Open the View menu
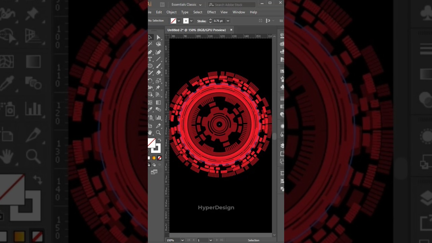The height and width of the screenshot is (243, 432). tap(224, 12)
